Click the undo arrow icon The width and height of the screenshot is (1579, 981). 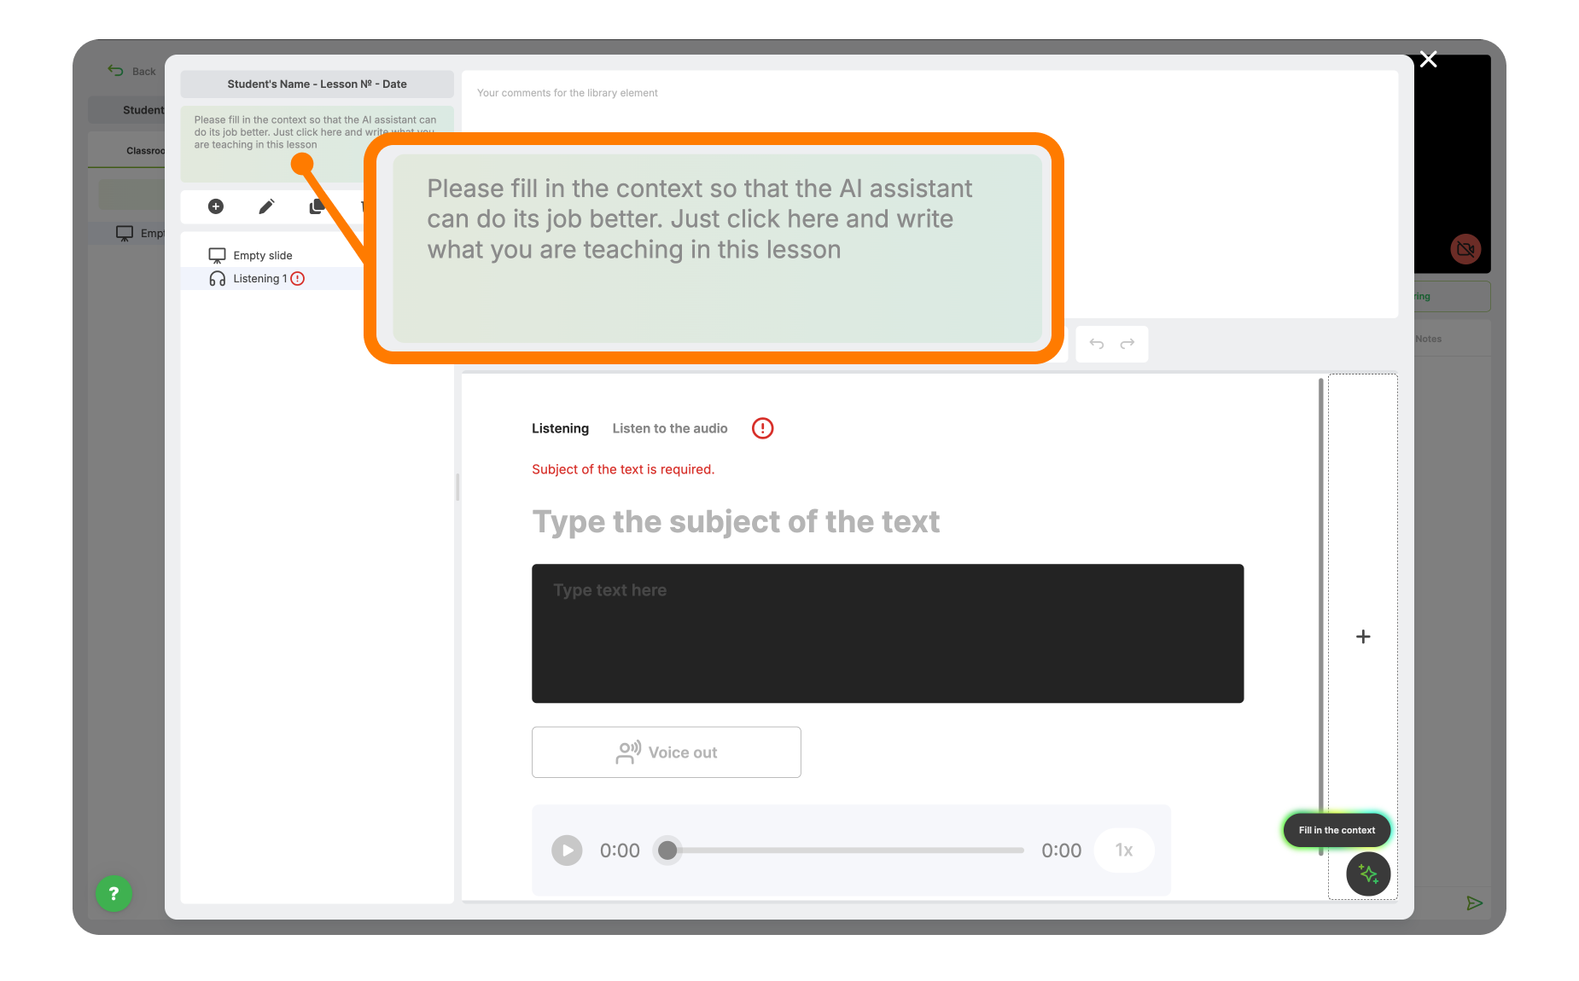tap(1097, 344)
